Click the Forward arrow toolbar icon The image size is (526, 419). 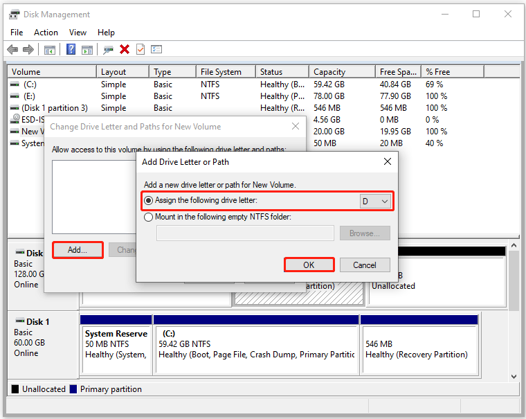(x=28, y=50)
